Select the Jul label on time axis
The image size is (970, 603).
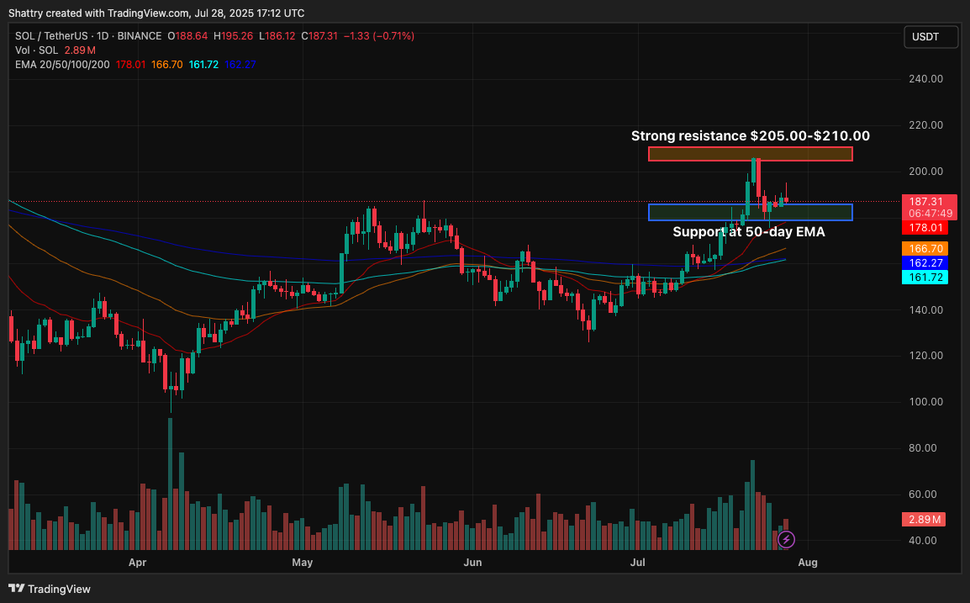click(638, 563)
